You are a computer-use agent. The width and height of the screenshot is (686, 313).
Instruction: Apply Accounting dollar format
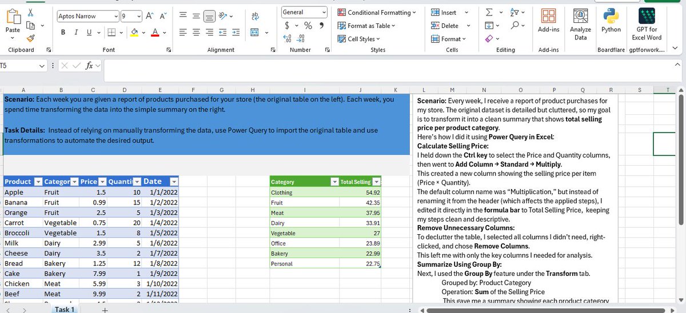point(288,26)
